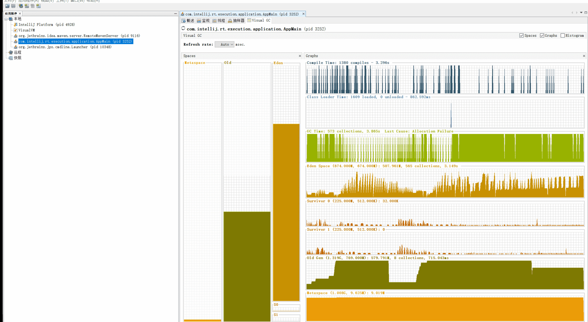The image size is (588, 322).
Task: Click the spinning progress icon beside the AppMain heading
Action: click(x=183, y=29)
